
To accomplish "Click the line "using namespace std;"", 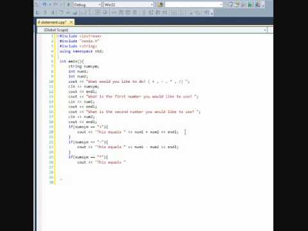I will [81, 51].
